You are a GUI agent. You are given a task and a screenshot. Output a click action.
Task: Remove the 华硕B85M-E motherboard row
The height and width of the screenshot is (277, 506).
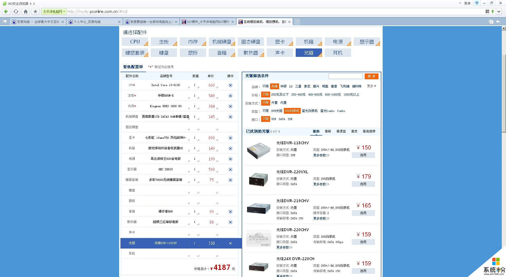[x=230, y=96]
